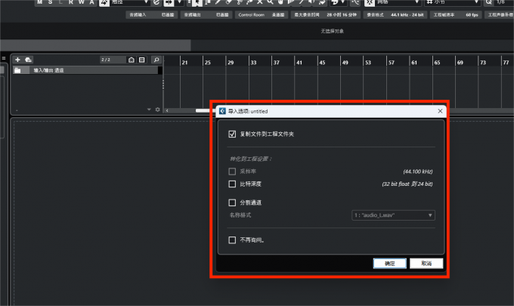Toggle the Write automation W button

pos(82,2)
